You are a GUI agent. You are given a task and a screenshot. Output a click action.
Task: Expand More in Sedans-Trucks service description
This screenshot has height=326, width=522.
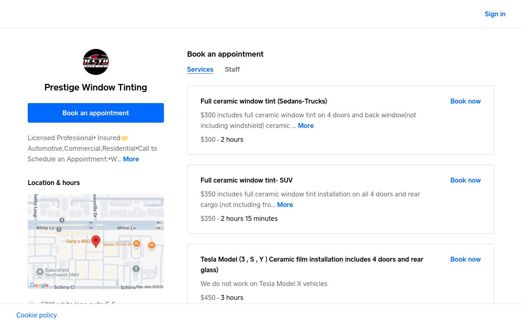306,126
